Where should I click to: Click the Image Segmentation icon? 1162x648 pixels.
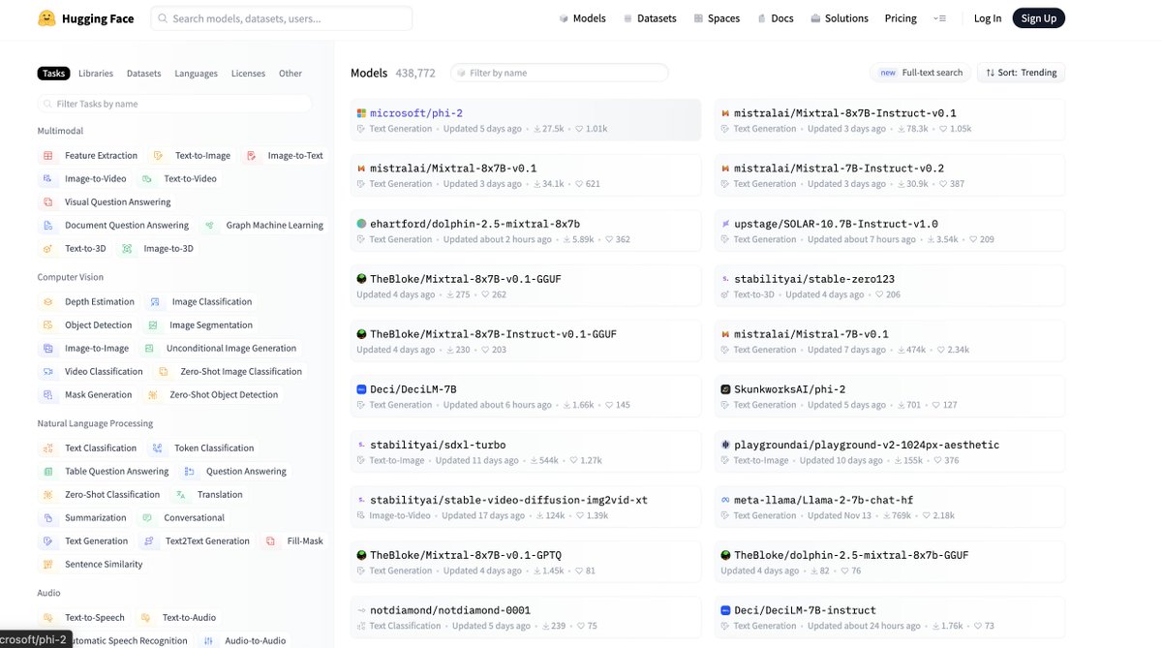tap(152, 325)
